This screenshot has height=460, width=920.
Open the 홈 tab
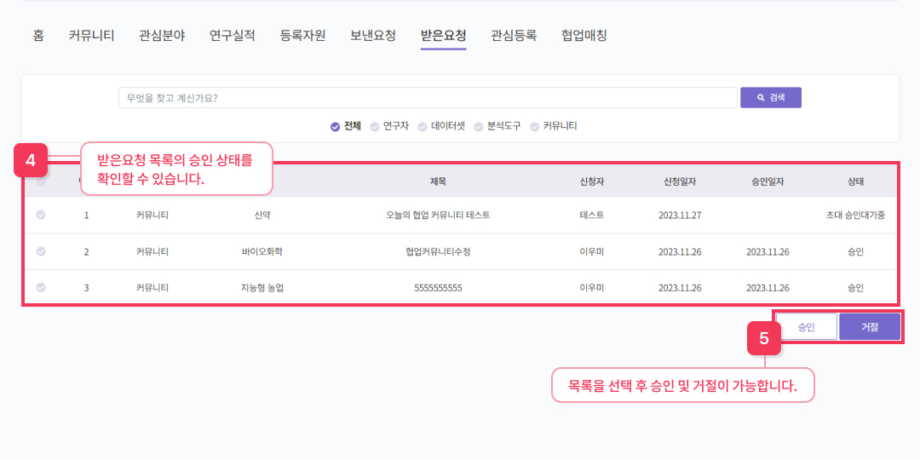click(38, 35)
